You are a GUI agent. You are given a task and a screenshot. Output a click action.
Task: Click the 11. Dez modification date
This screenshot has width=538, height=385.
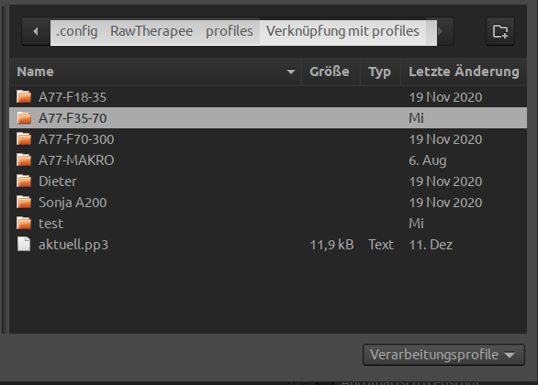point(431,245)
